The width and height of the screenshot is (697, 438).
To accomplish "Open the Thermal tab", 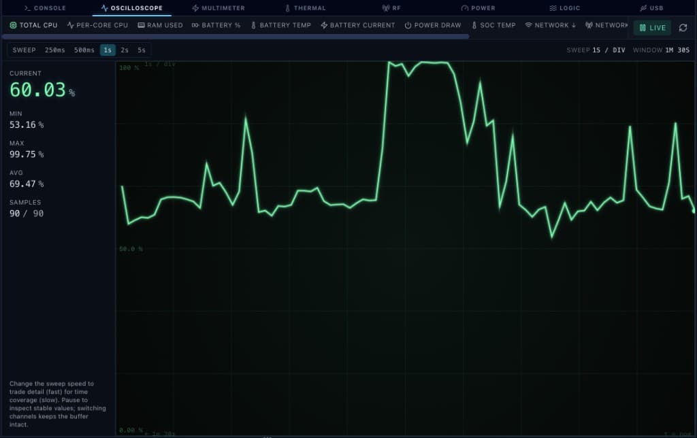I will tap(306, 8).
